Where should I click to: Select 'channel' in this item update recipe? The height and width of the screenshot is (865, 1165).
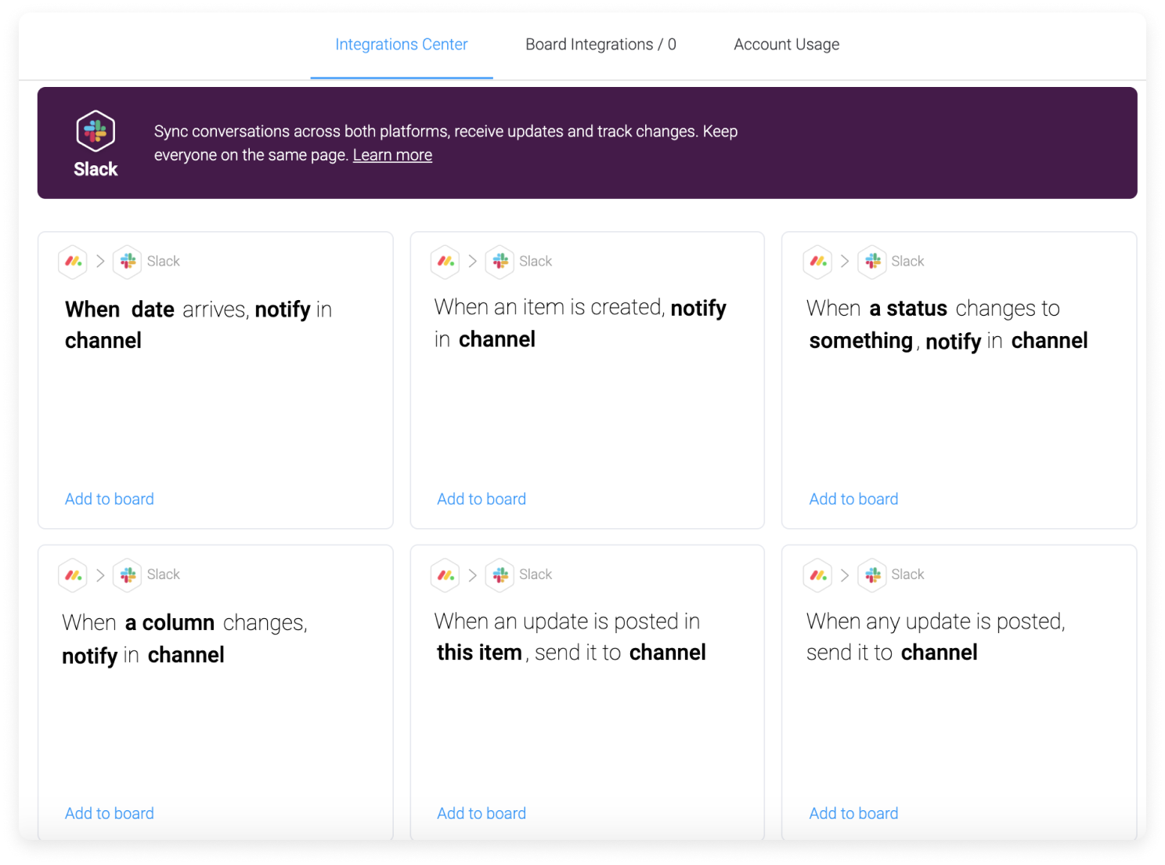tap(668, 653)
